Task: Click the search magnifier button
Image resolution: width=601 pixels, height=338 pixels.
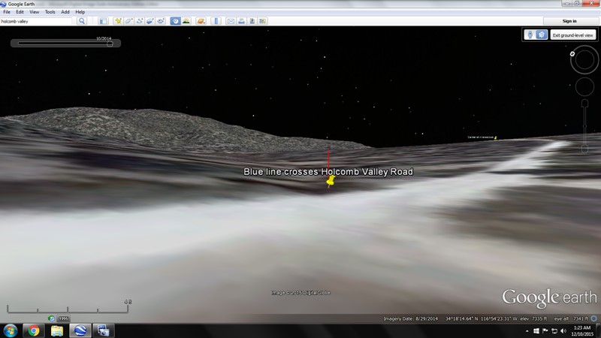Action: (83, 21)
